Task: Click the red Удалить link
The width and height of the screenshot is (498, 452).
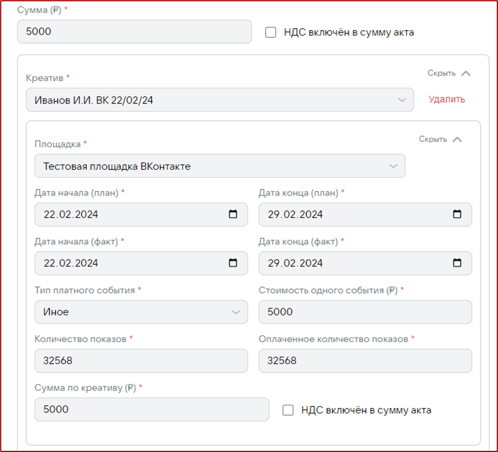Action: coord(446,99)
